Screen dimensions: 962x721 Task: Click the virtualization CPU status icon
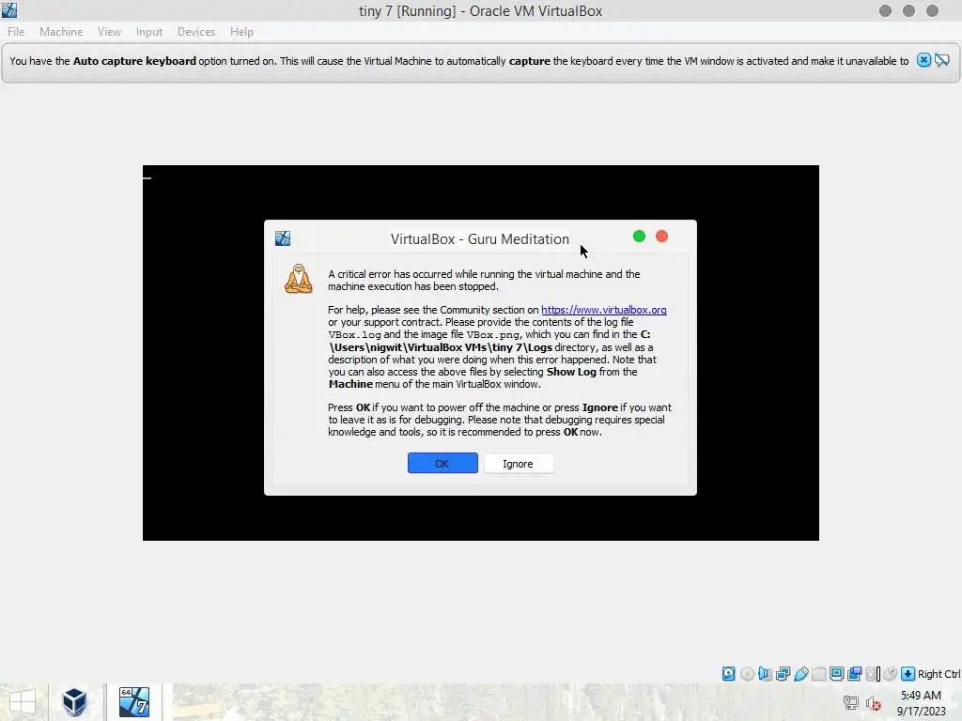pos(872,674)
